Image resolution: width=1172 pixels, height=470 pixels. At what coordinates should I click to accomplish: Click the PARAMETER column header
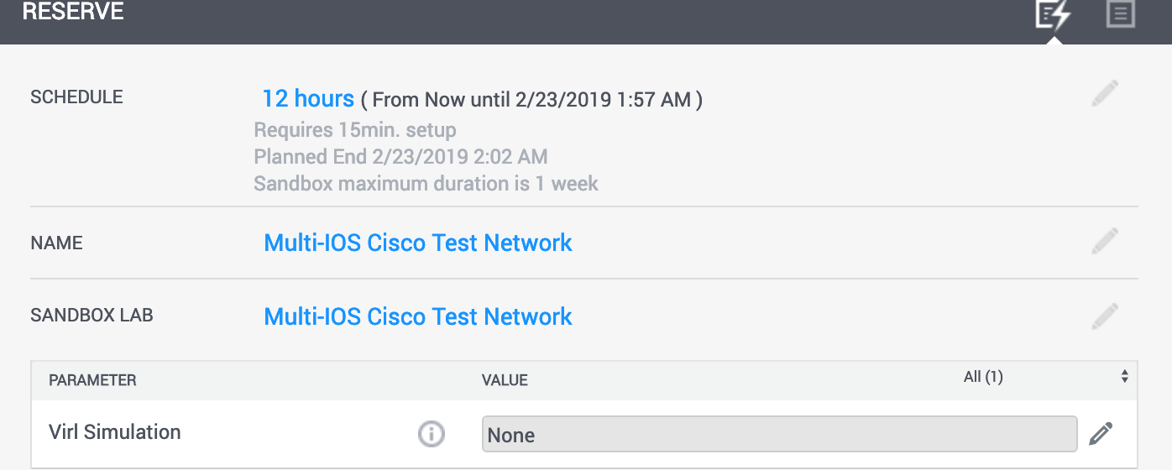tap(92, 380)
